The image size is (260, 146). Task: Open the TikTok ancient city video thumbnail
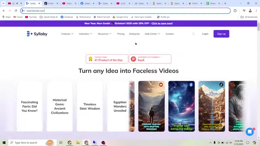212,106
